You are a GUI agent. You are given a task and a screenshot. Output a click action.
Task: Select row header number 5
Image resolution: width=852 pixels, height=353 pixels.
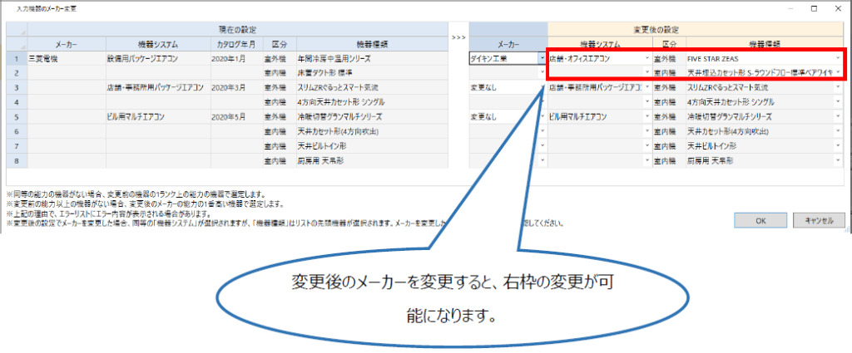click(16, 116)
